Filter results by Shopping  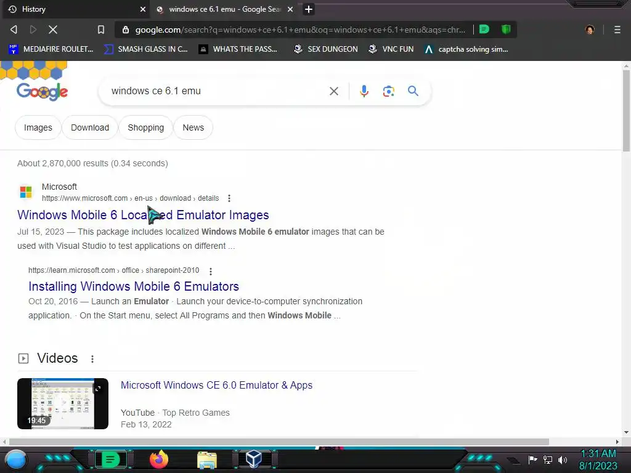point(145,127)
